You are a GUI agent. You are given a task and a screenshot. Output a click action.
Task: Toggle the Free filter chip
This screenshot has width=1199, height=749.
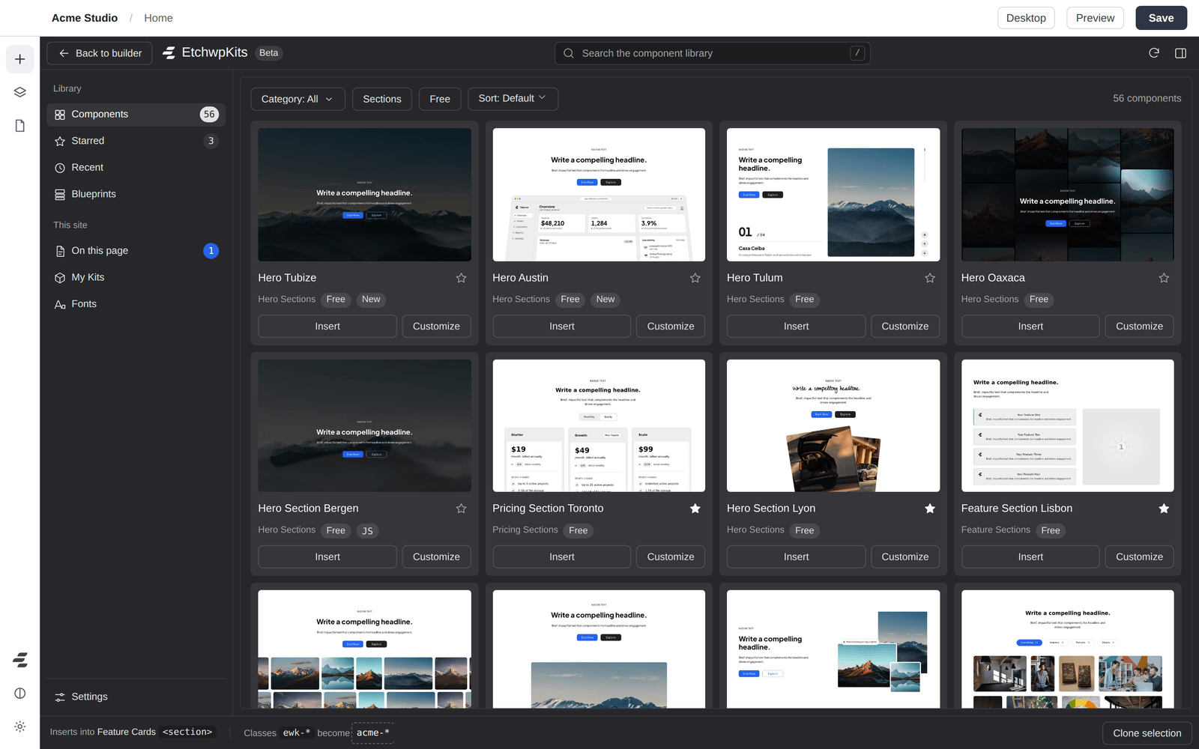tap(440, 99)
